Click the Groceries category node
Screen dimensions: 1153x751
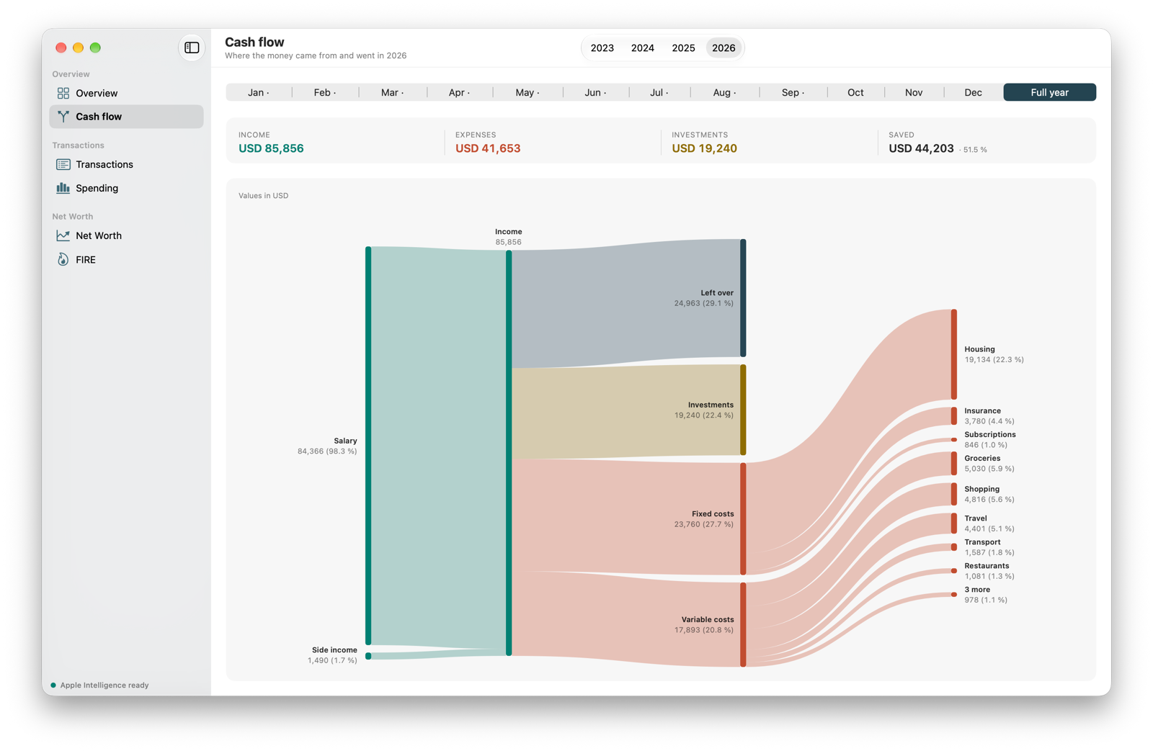954,463
